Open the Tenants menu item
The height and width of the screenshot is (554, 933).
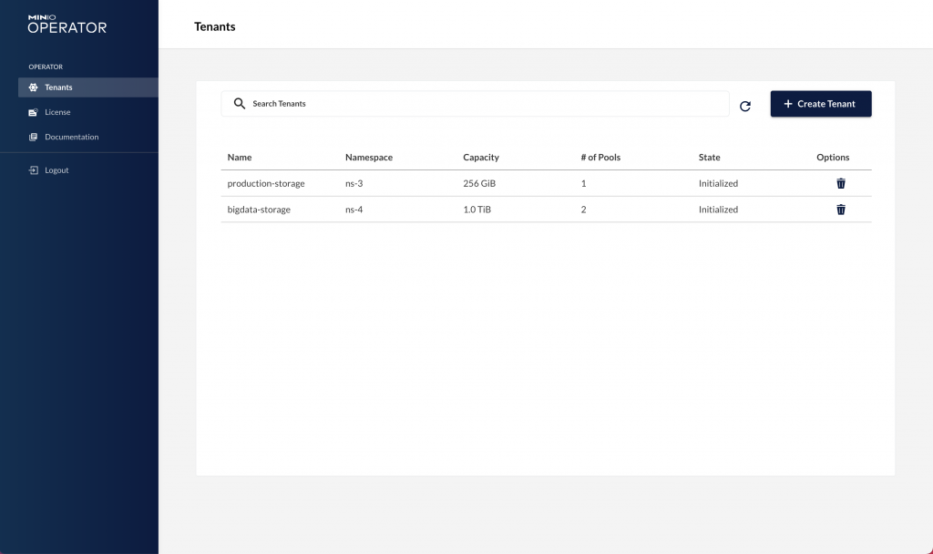coord(88,87)
